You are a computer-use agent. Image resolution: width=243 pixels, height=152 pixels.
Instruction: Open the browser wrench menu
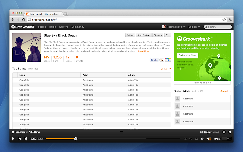click(x=230, y=20)
